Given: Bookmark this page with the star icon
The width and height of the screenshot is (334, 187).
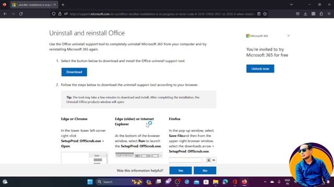Looking at the screenshot, I should point(265,14).
